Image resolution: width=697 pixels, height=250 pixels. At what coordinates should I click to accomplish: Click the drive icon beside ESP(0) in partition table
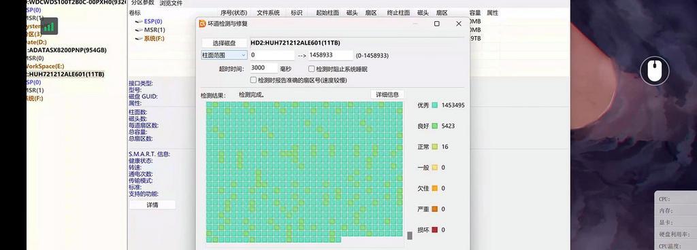[139, 21]
